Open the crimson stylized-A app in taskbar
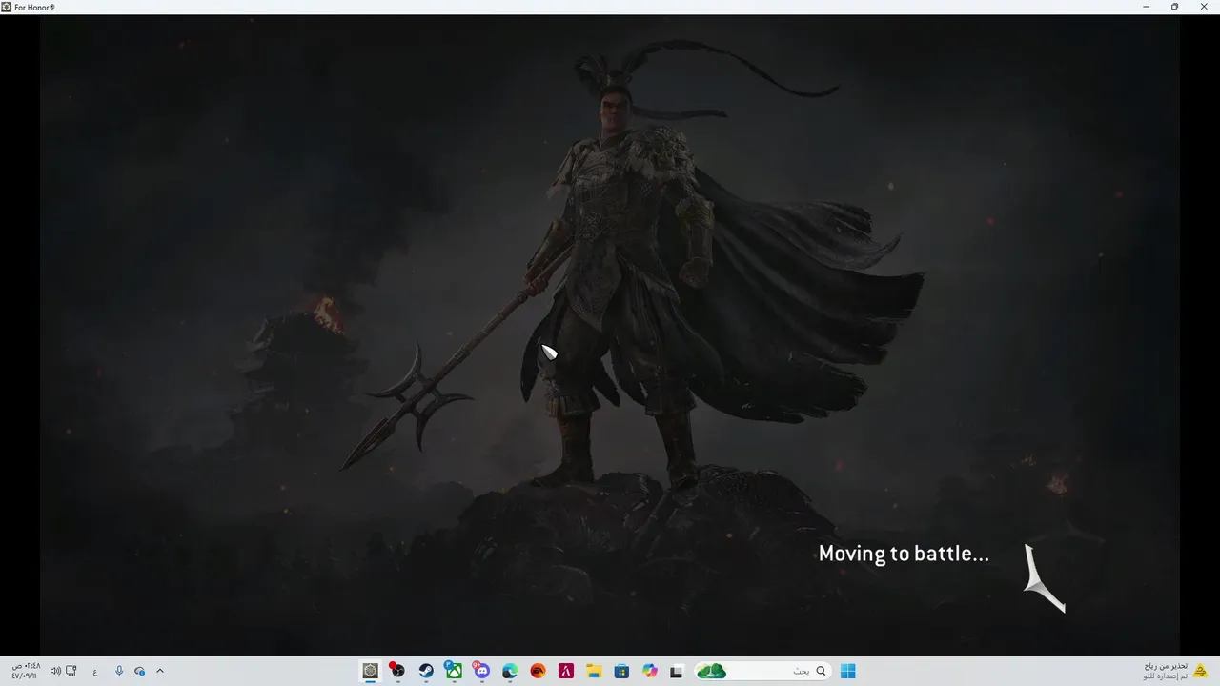 point(566,671)
